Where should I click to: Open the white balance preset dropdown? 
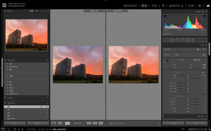point(198,60)
